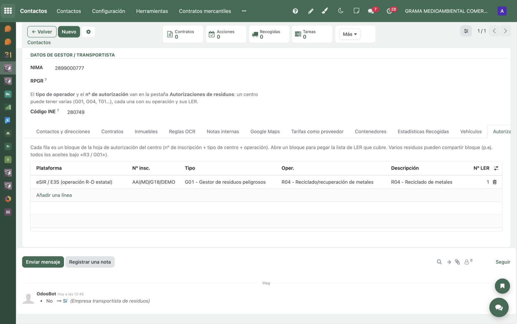517x324 pixels.
Task: Click the paintbrush icon in top bar
Action: [x=325, y=11]
